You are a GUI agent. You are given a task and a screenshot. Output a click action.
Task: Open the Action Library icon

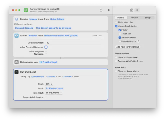point(131,10)
